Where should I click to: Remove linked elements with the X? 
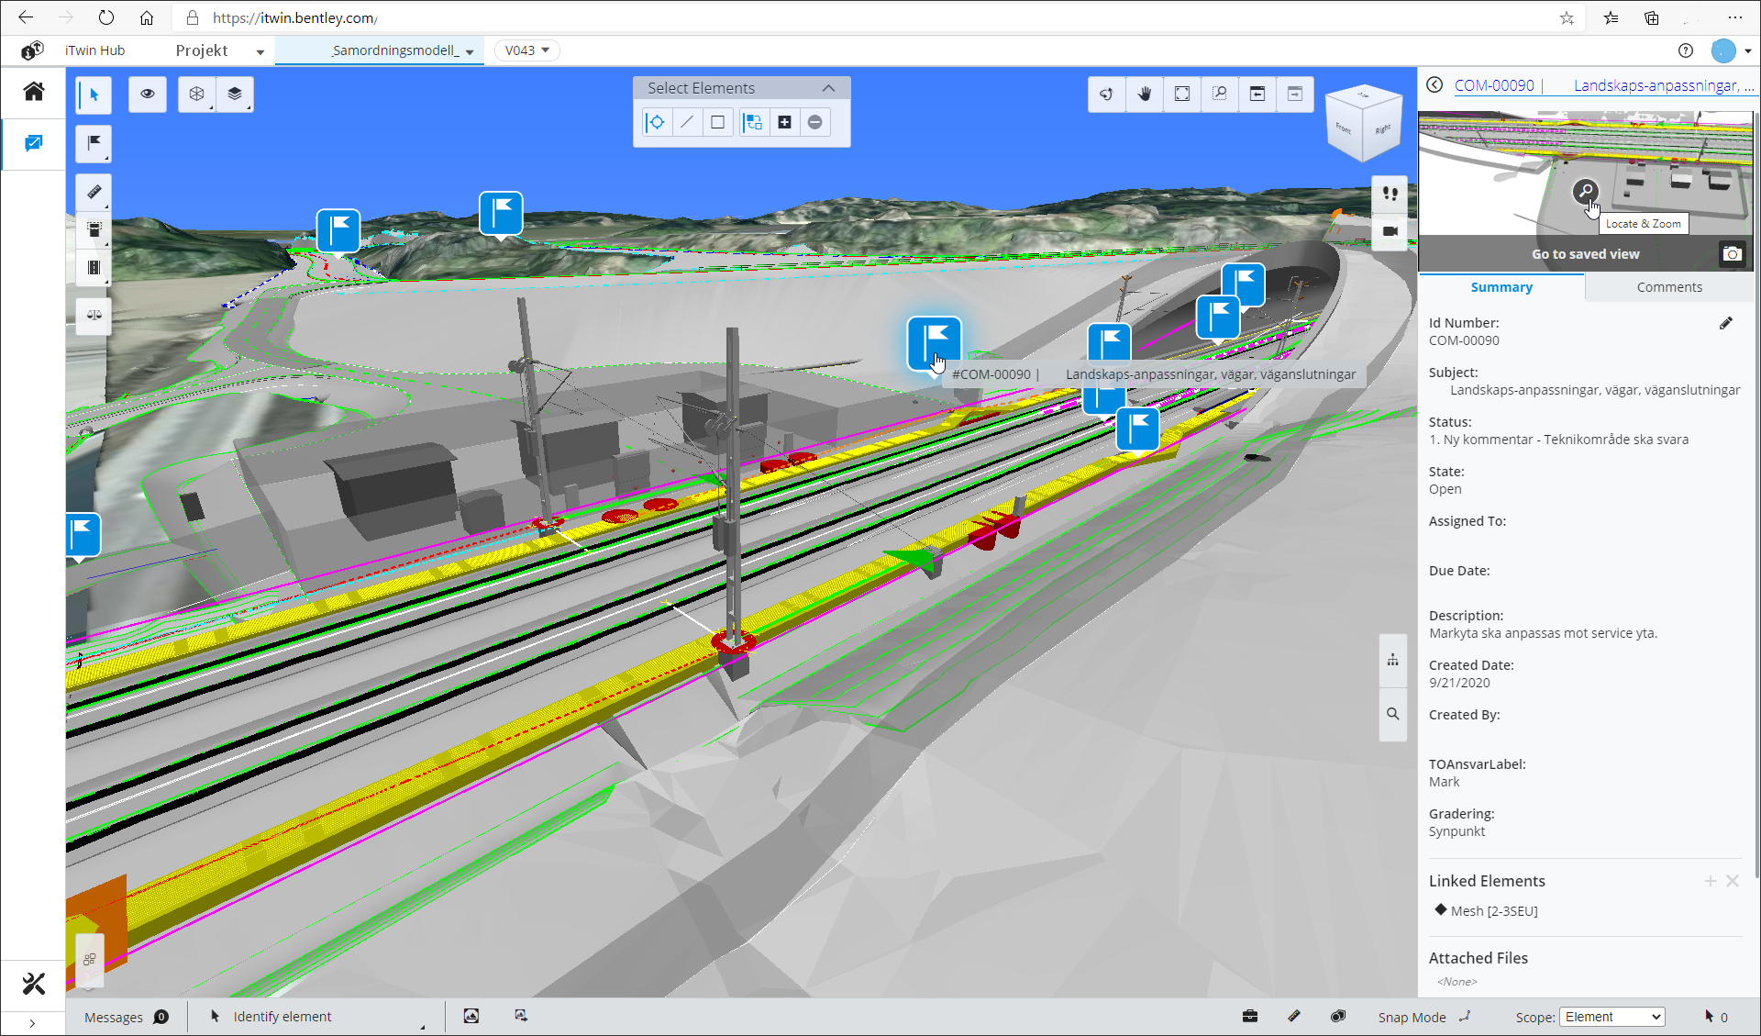pos(1733,881)
